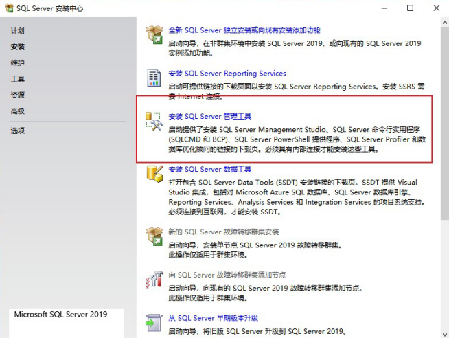449x338 pixels.
Task: Click the Microsoft SQL Server 2019 logo text
Action: (60, 314)
